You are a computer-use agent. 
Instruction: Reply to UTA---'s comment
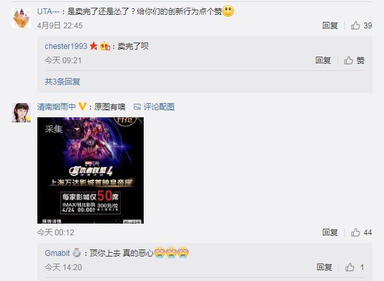330,26
